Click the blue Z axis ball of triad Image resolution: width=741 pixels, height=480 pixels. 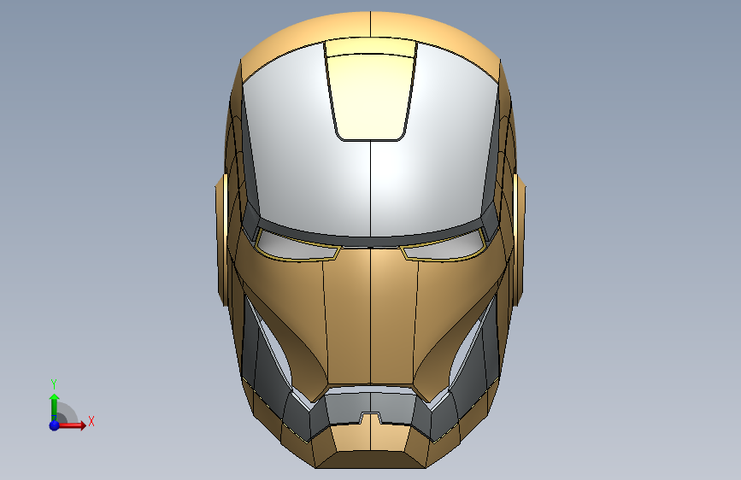(55, 425)
